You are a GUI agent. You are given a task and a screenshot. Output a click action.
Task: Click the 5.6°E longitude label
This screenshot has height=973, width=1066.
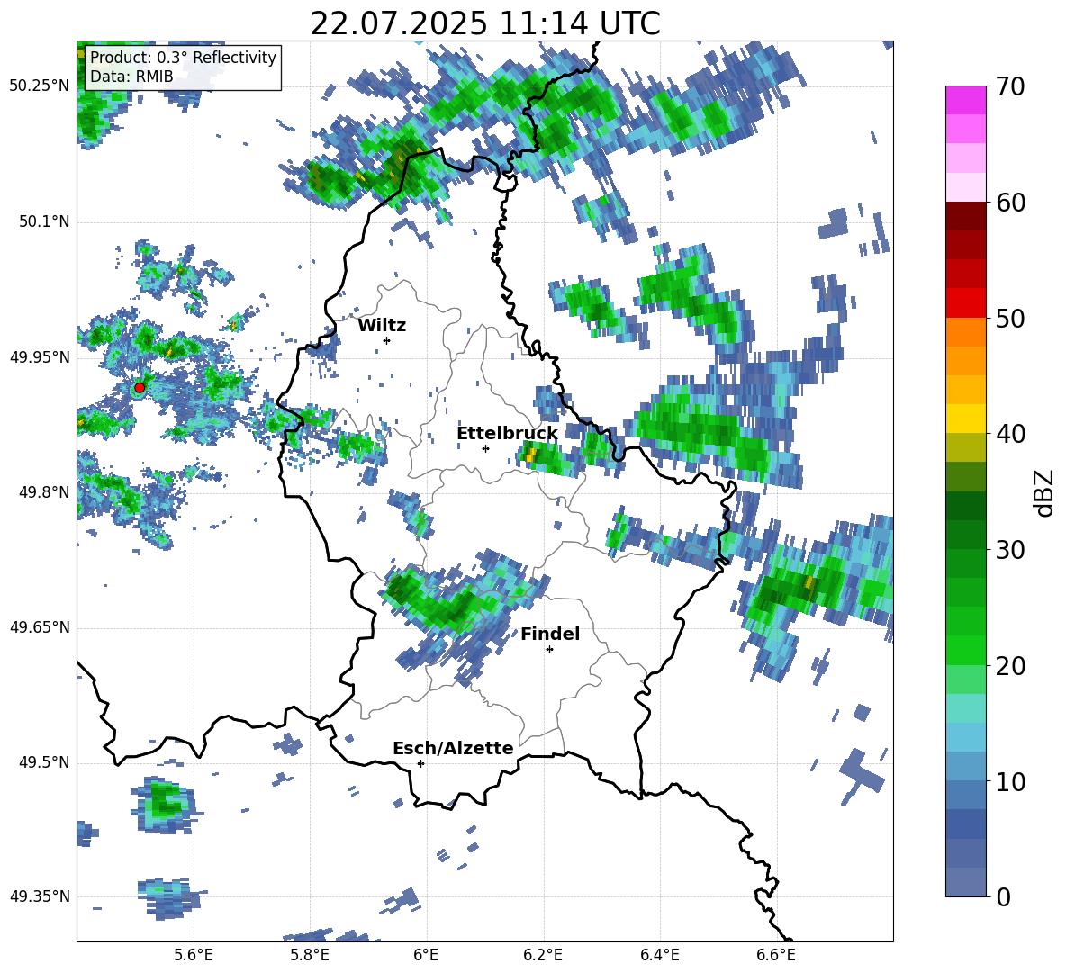click(x=194, y=955)
